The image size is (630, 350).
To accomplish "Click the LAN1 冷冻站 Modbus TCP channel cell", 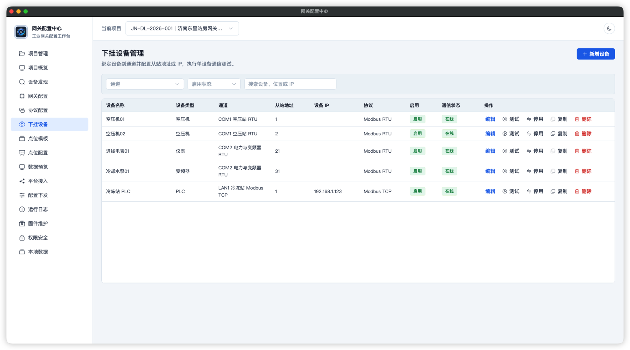I will (241, 191).
